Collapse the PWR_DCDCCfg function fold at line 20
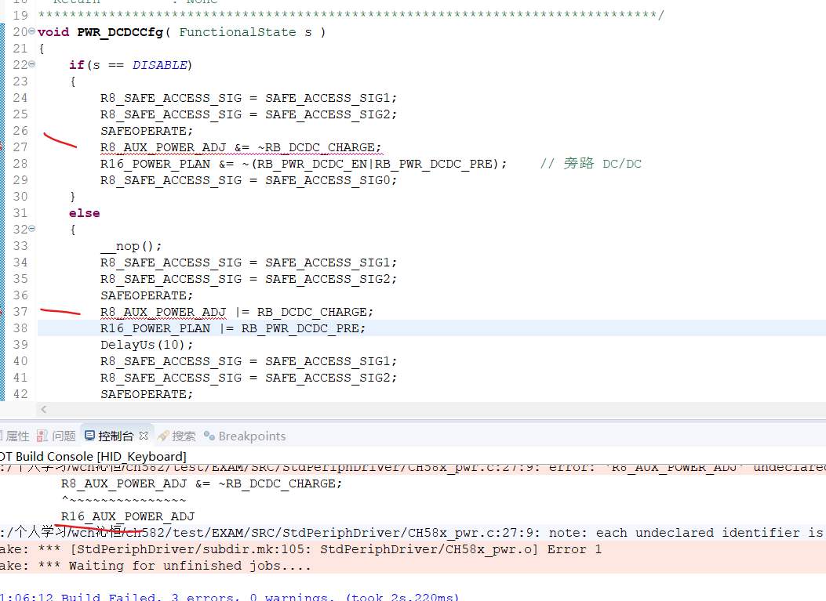Screen dimensions: 826x601 coord(31,32)
